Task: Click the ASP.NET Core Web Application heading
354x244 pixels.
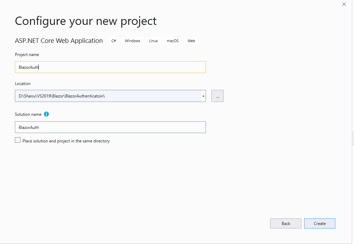Action: tap(59, 40)
